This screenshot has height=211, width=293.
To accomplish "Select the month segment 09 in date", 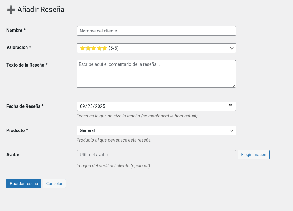I will pyautogui.click(x=83, y=106).
